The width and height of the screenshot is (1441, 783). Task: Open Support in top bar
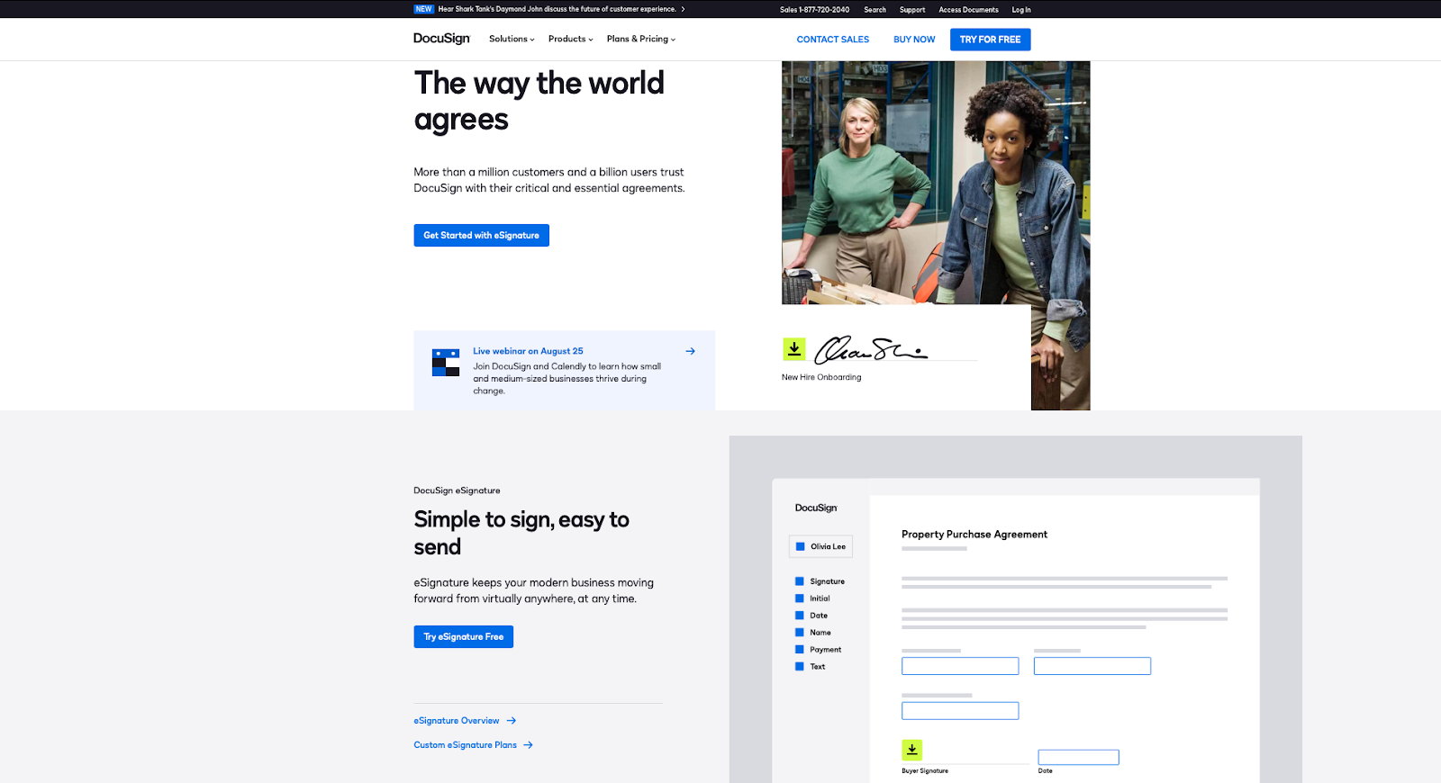[x=912, y=10]
